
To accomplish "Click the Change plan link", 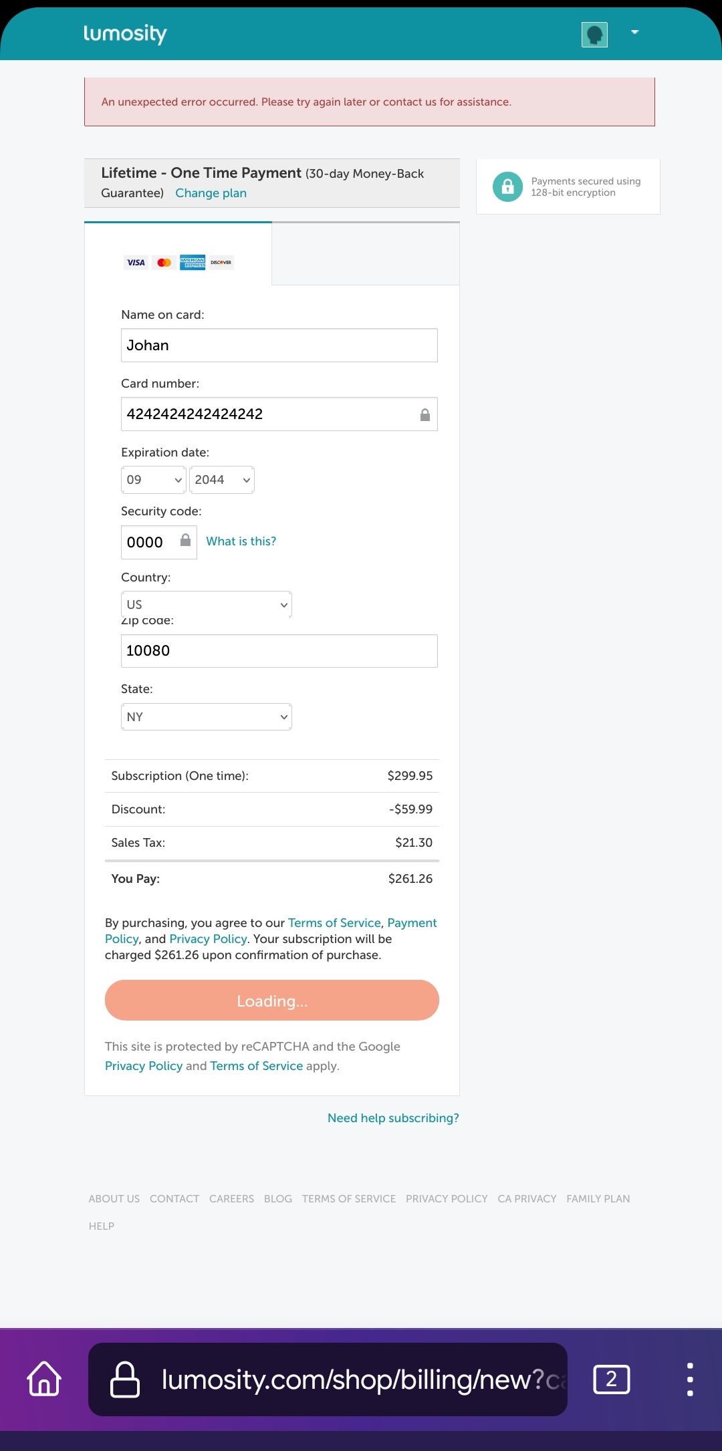I will pyautogui.click(x=211, y=193).
